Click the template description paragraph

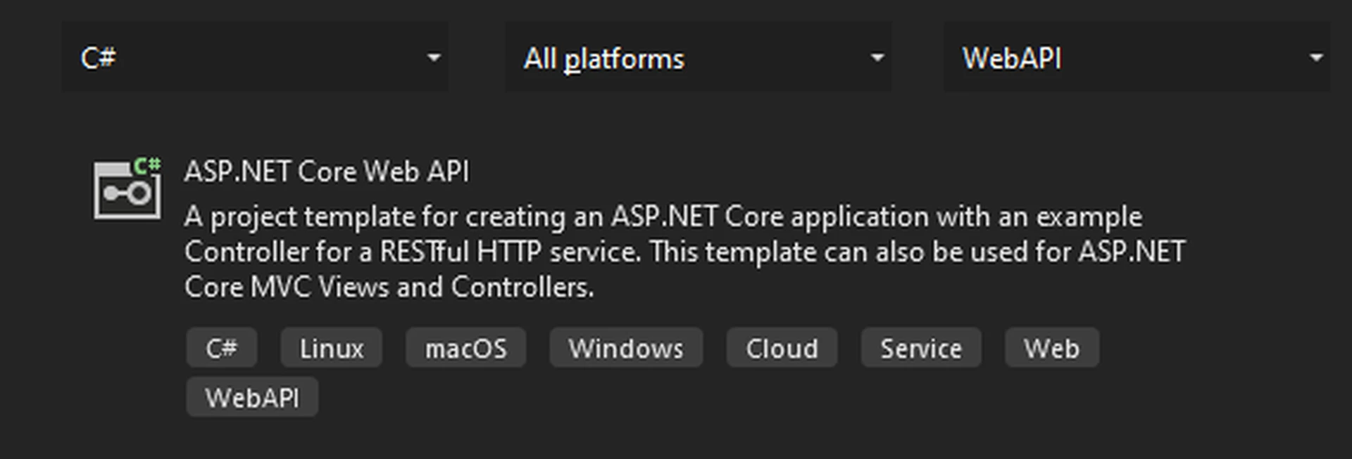(683, 252)
